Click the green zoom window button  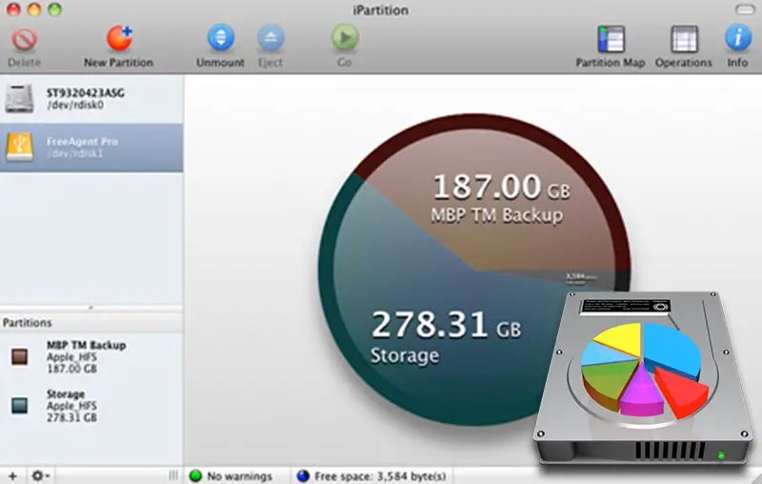tap(55, 10)
